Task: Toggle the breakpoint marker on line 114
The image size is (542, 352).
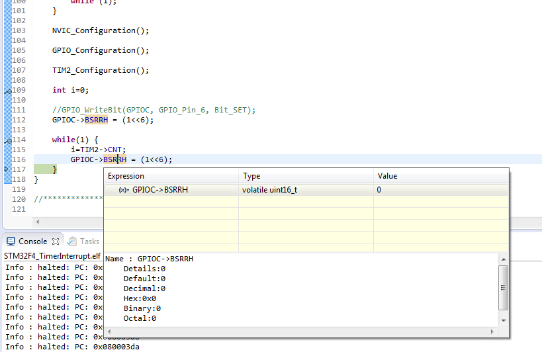Action: pos(7,141)
